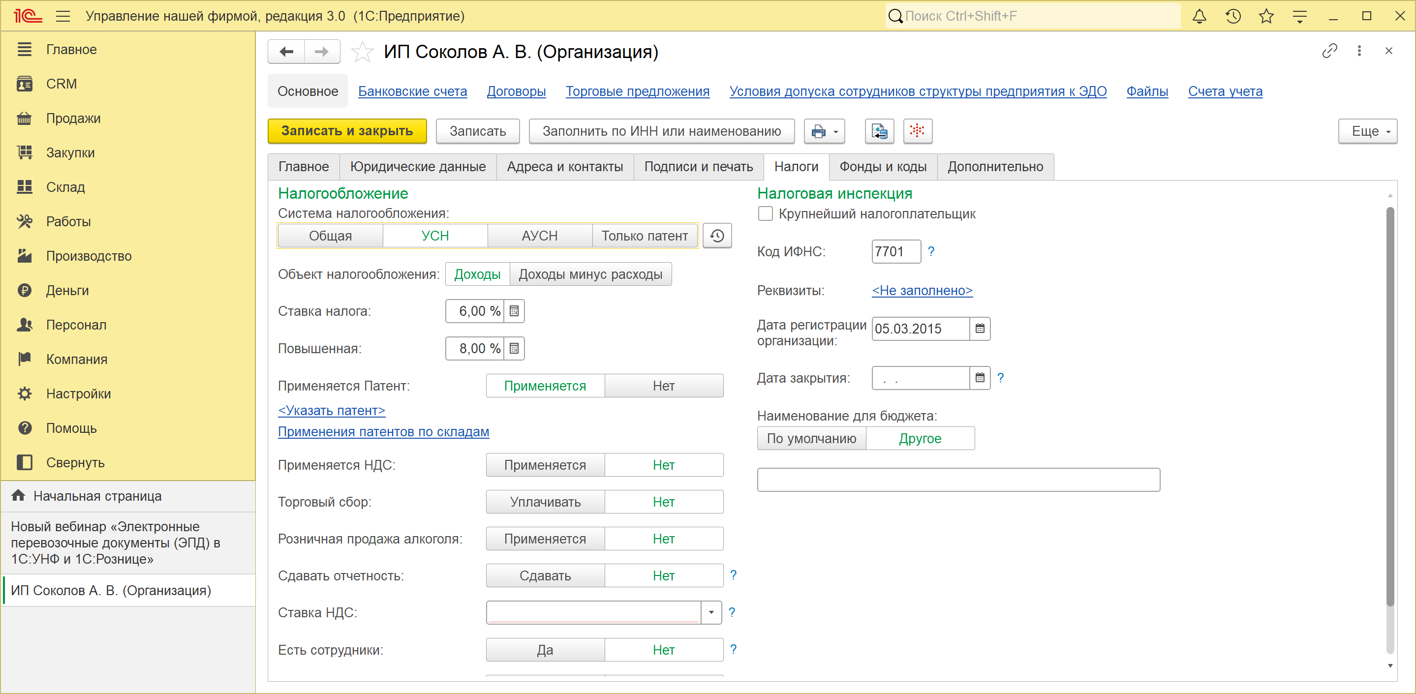Open Договоры link
This screenshot has width=1416, height=694.
(516, 91)
